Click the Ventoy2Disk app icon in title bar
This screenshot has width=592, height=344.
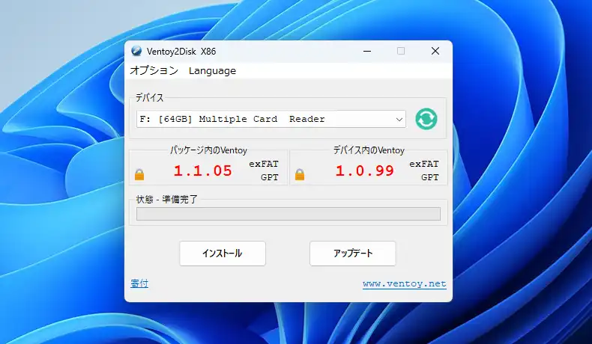[136, 51]
